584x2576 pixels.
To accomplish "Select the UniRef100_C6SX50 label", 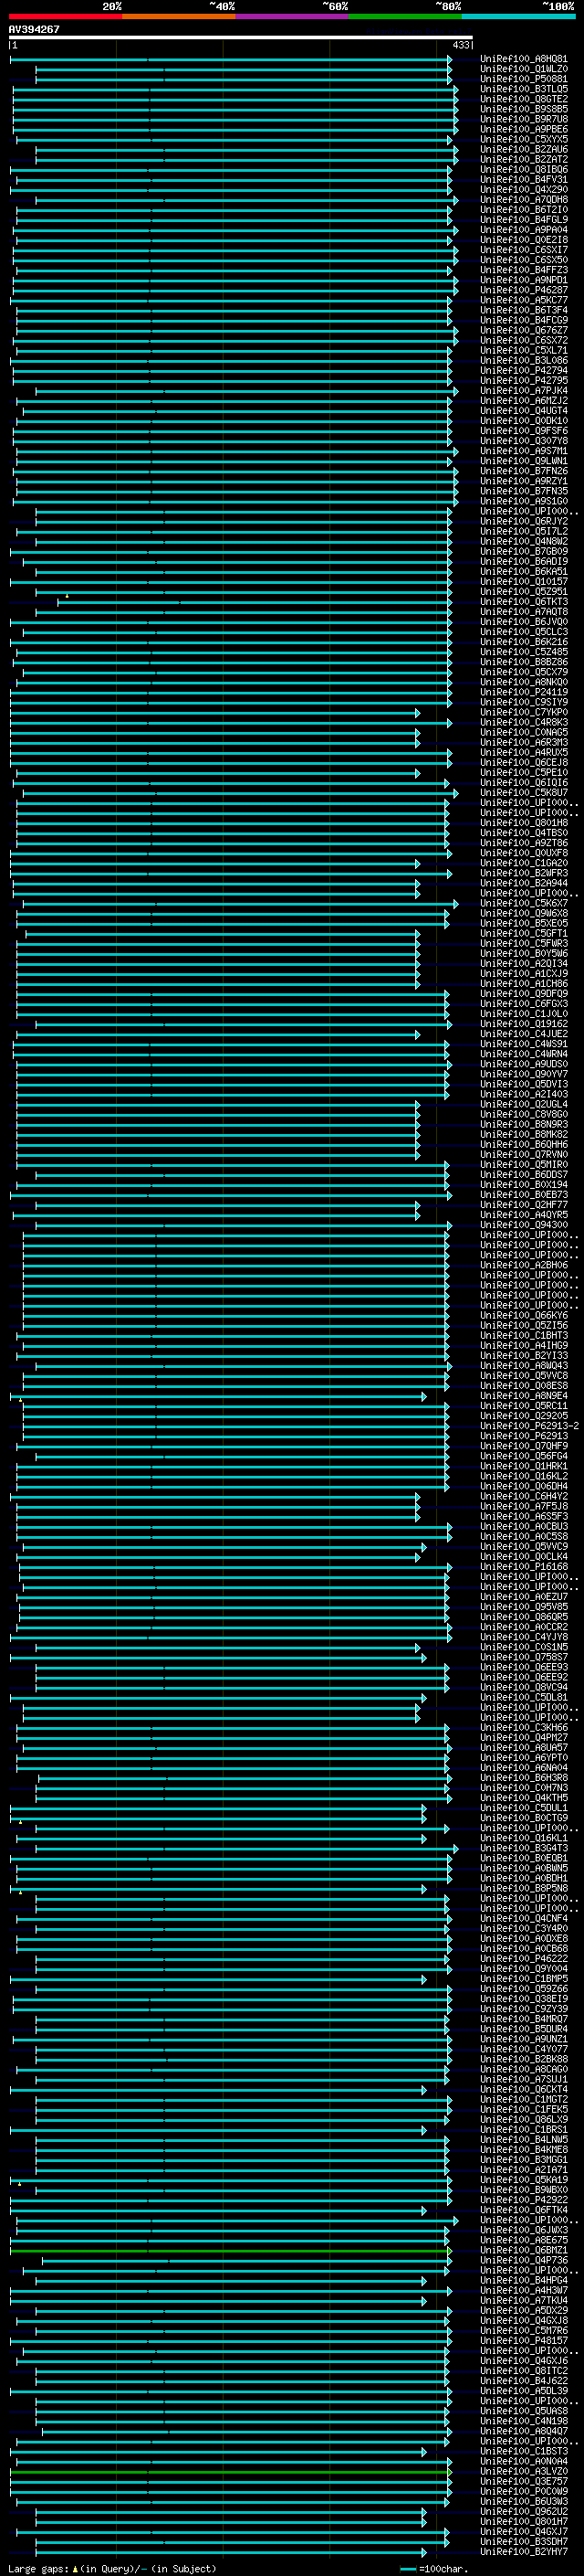I will [524, 260].
